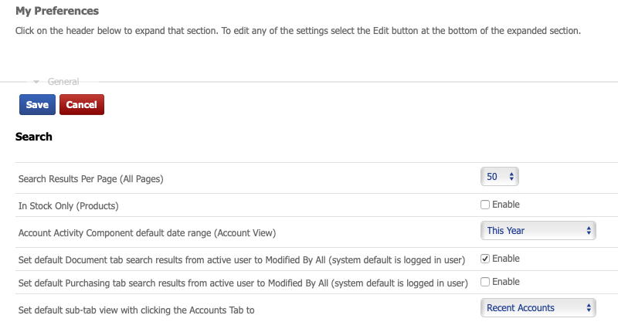The image size is (618, 332).
Task: Click the Search section heading
Action: (34, 137)
